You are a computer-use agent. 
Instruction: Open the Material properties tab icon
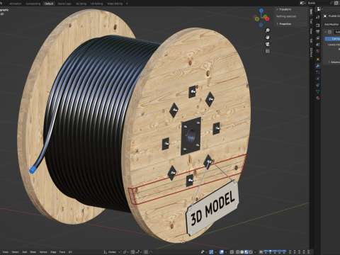coord(318,98)
